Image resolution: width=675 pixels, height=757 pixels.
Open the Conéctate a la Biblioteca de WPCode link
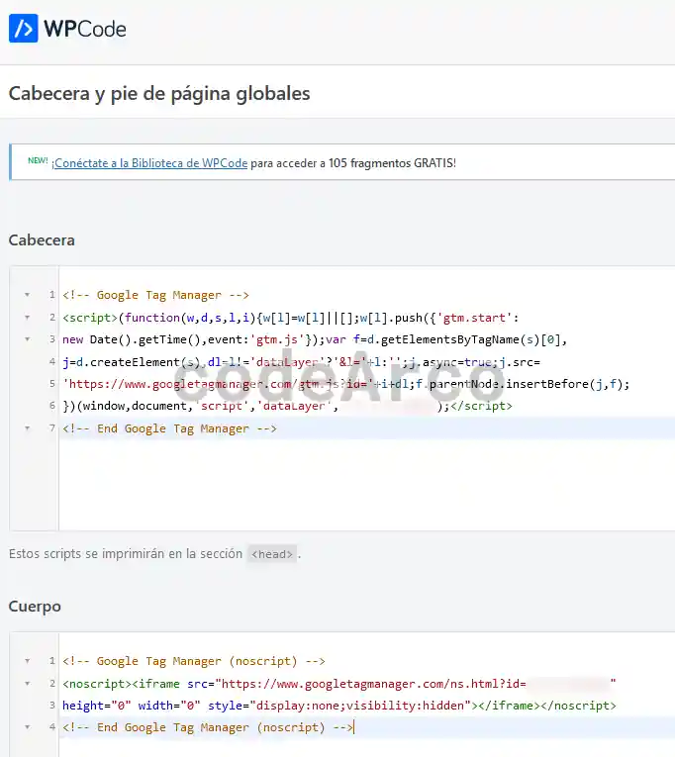pyautogui.click(x=149, y=163)
